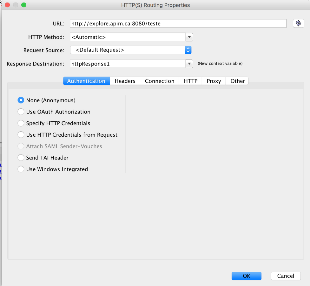310x286 pixels.
Task: Click OK to confirm routing properties
Action: pos(246,276)
